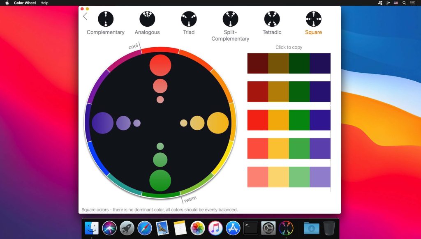Click the orange Square label

(314, 32)
